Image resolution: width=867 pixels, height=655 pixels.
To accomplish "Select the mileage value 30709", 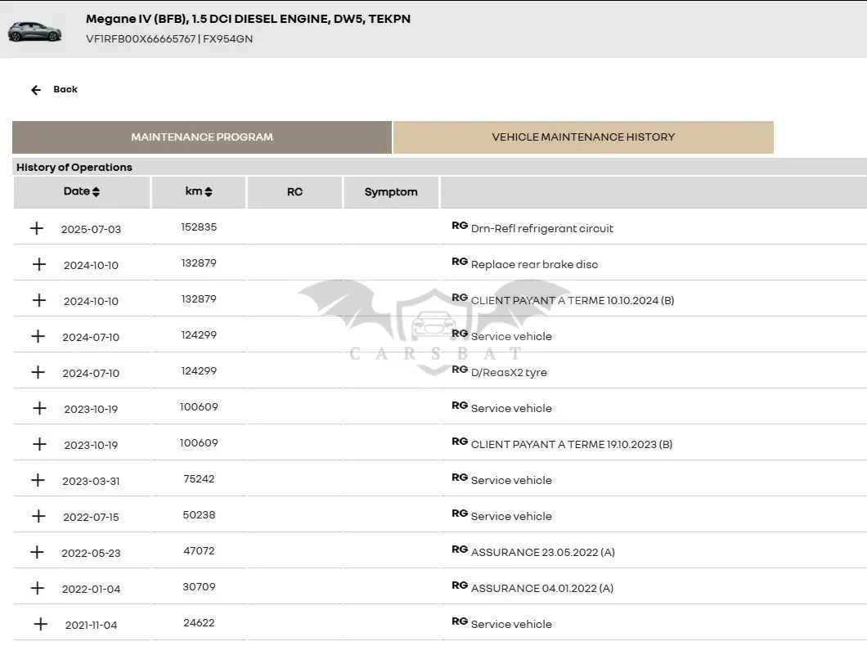I will pos(199,586).
